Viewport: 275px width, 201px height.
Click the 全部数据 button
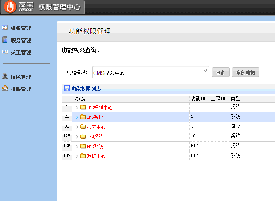click(245, 72)
